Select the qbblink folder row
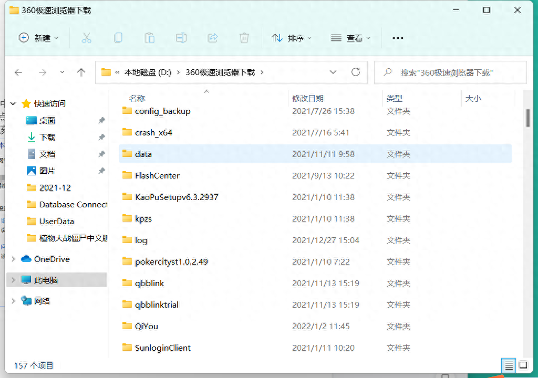Image resolution: width=538 pixels, height=378 pixels. click(x=315, y=283)
